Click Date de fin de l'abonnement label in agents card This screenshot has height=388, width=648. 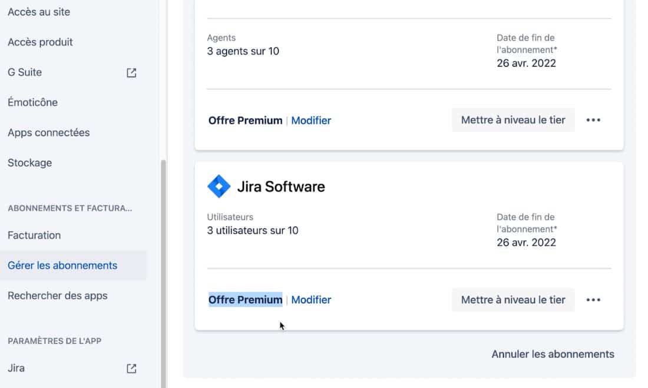point(527,44)
